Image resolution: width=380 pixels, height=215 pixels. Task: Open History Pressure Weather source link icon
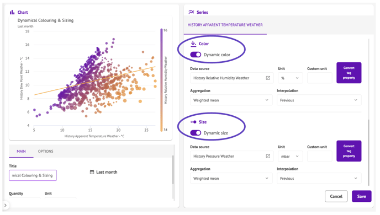[x=268, y=156]
